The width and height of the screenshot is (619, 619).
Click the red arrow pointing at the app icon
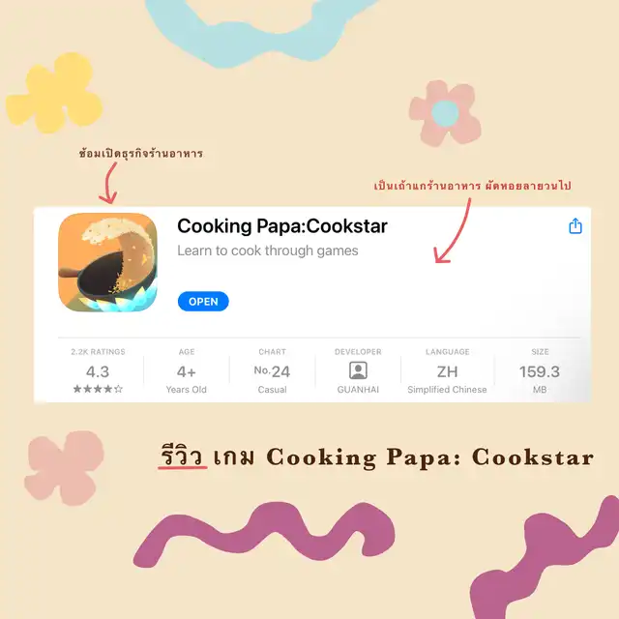(x=109, y=183)
